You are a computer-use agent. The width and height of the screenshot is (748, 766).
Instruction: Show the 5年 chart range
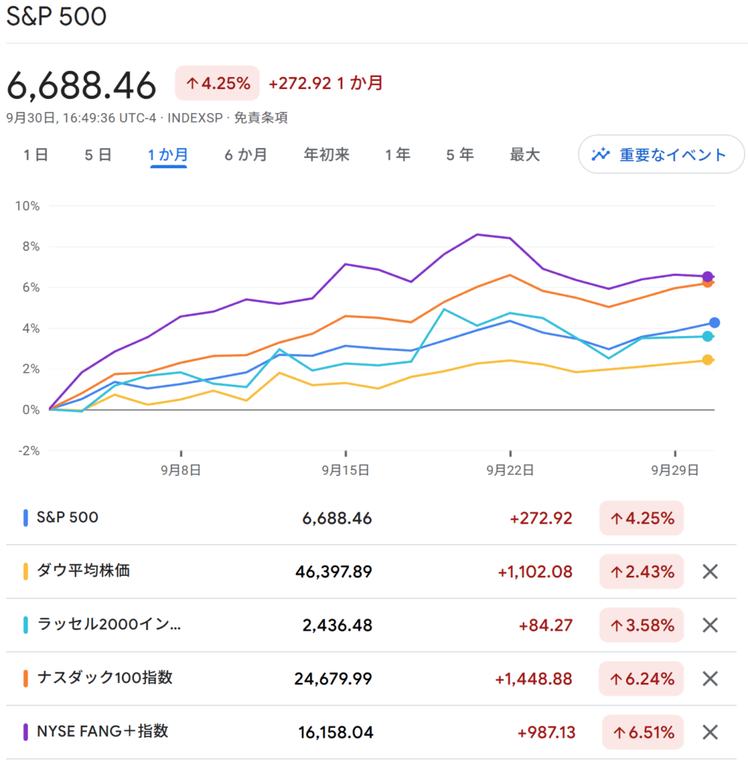(460, 155)
